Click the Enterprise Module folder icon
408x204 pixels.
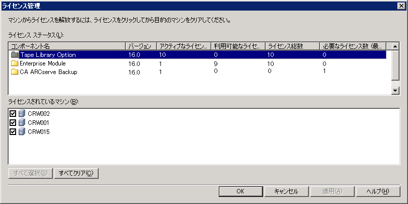coord(15,63)
